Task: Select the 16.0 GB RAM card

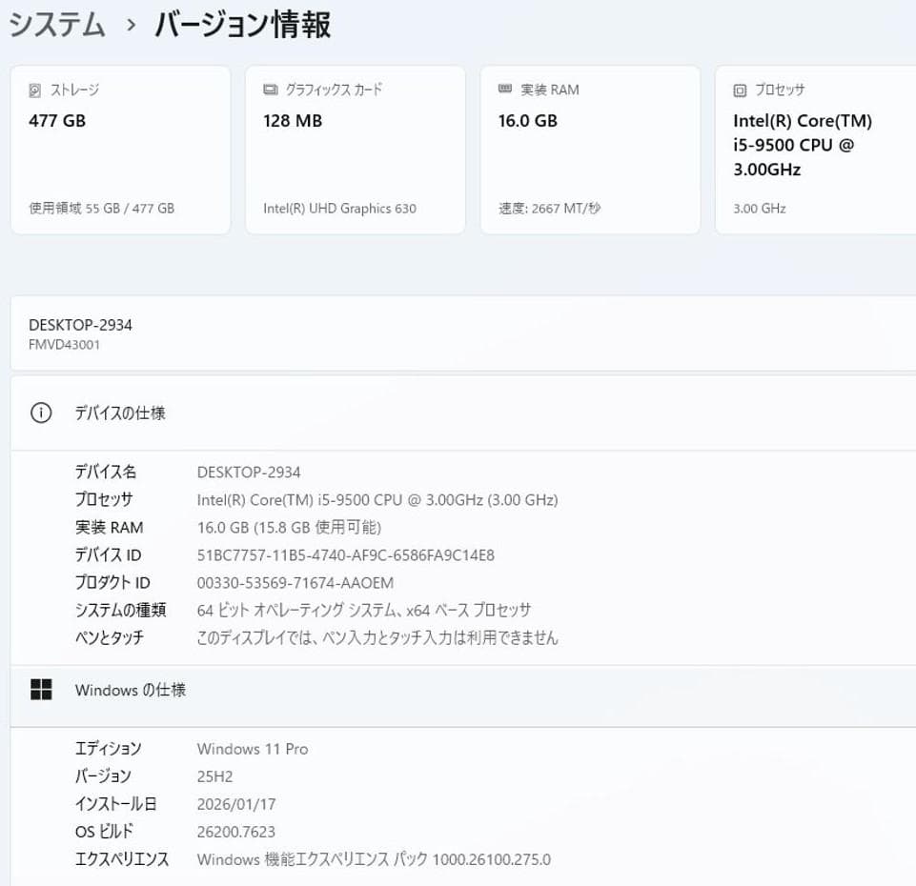Action: click(x=590, y=148)
